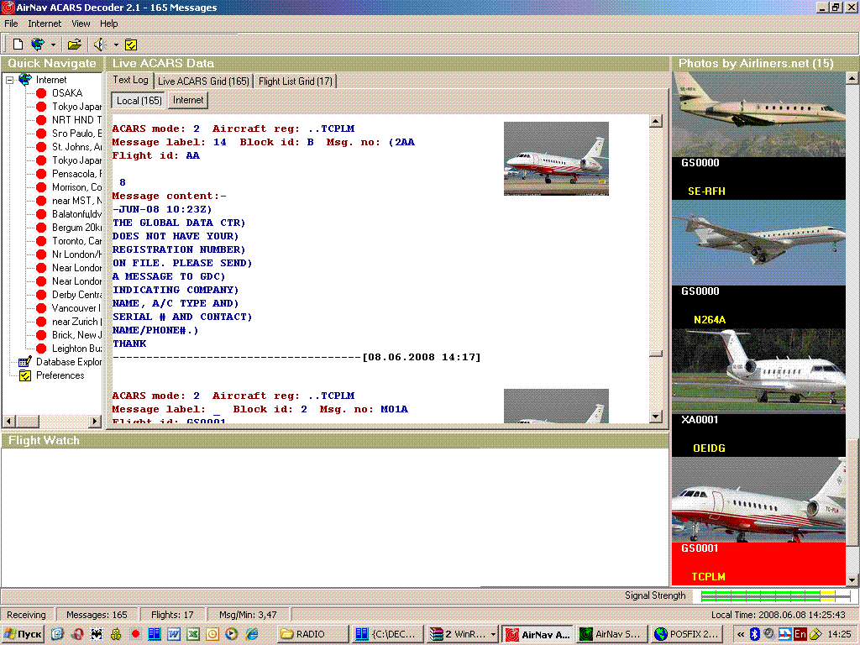Select the Pensacola server entry

coord(76,174)
